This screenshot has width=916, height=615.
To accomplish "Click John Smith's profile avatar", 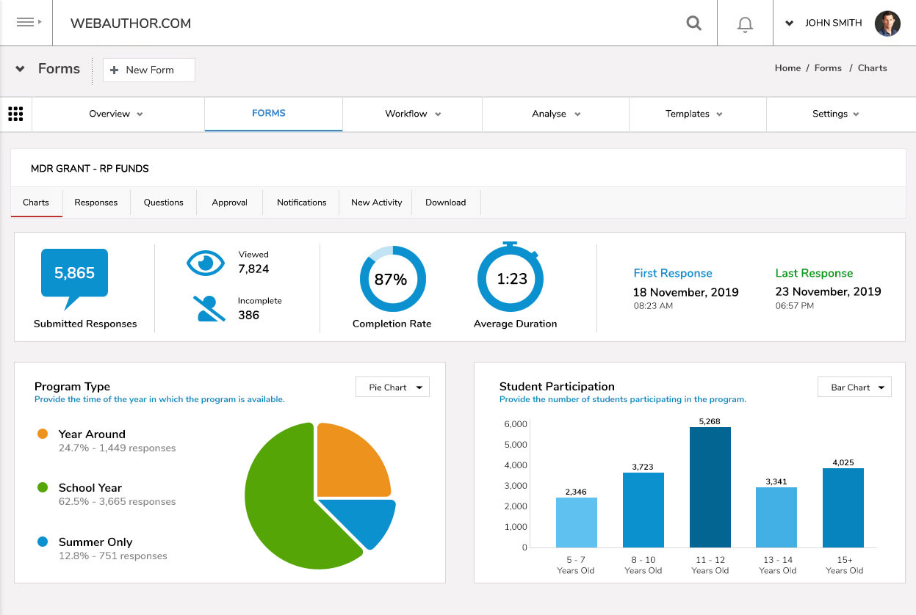I will coord(887,23).
